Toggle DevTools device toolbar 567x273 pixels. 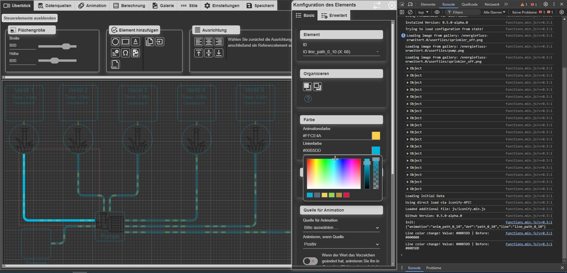tap(410, 4)
